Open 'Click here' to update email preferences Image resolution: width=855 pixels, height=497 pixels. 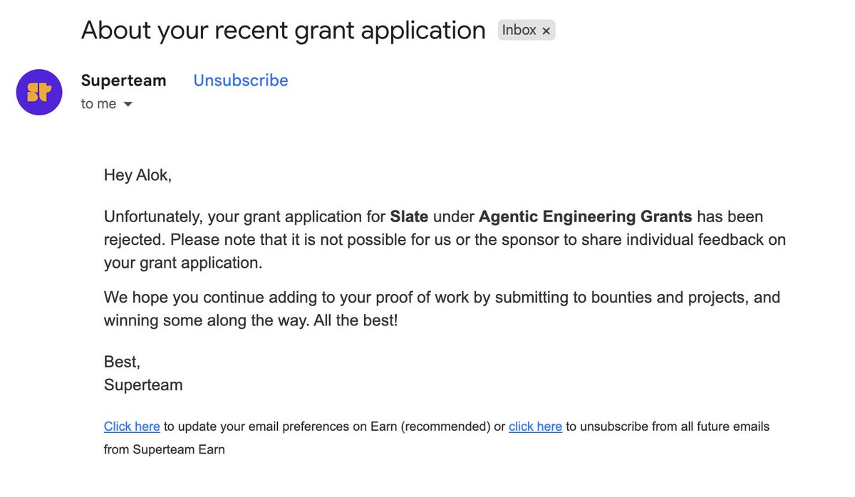click(x=132, y=427)
